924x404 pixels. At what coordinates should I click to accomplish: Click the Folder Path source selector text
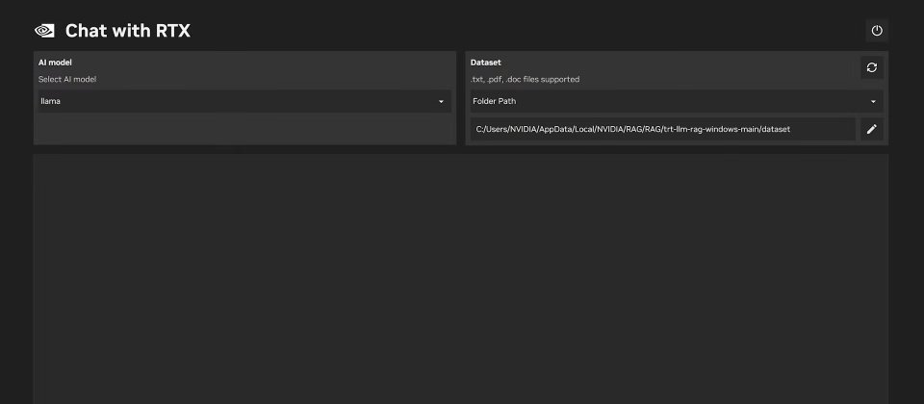click(x=494, y=101)
